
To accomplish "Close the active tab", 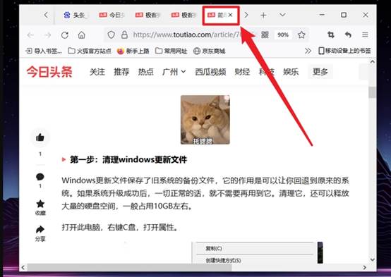I will tap(231, 15).
